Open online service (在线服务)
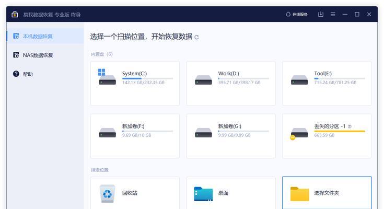 click(297, 15)
